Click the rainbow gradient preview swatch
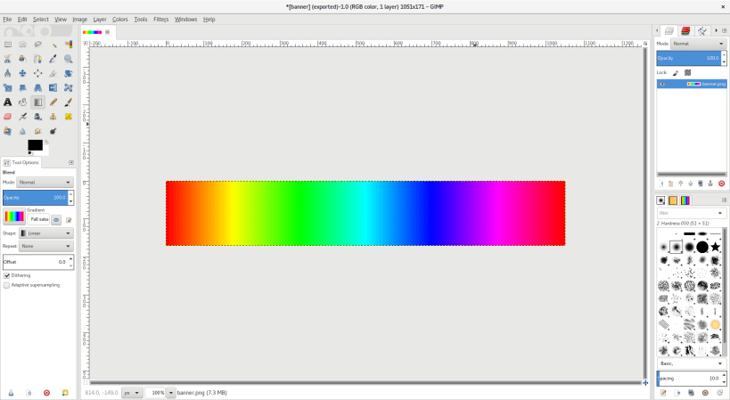This screenshot has width=730, height=400. (14, 216)
